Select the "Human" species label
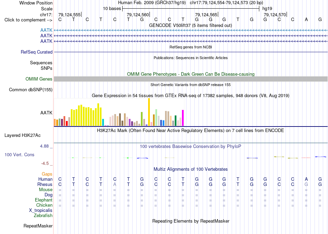This screenshot has height=234, width=328. pos(45,179)
